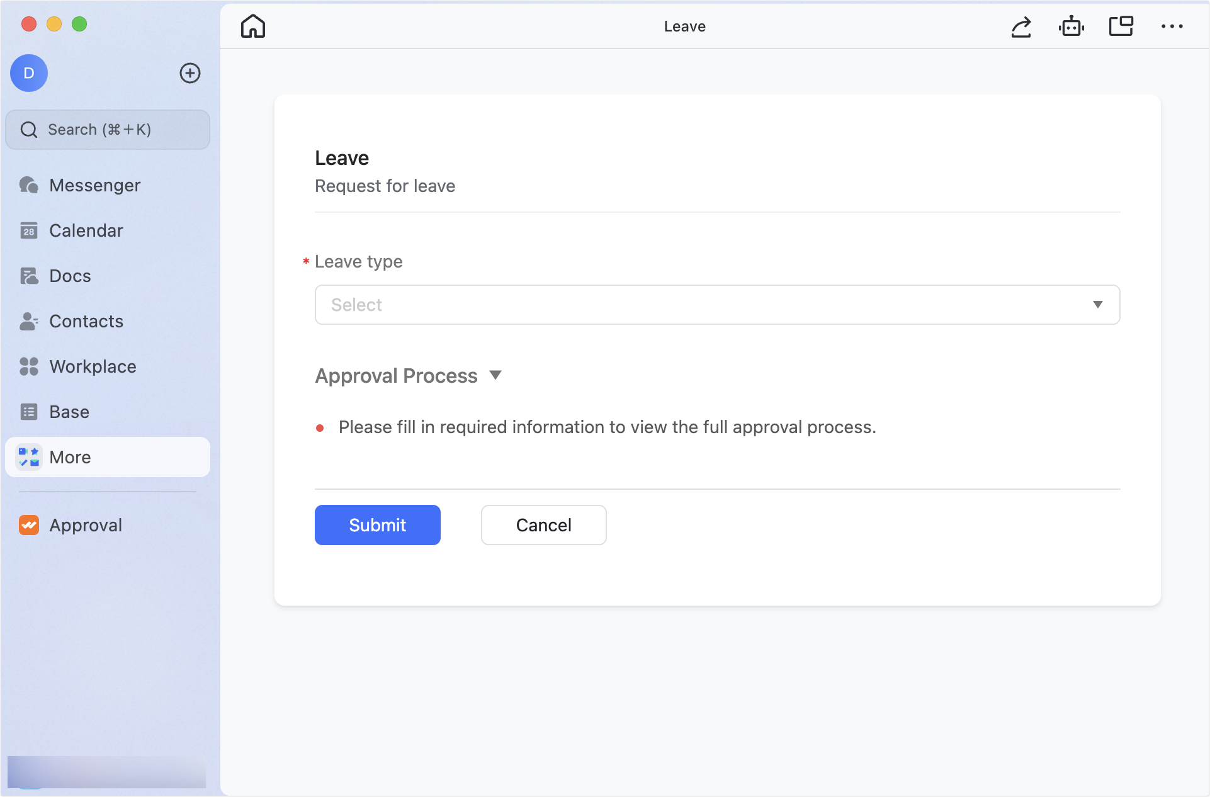1210x797 pixels.
Task: Open the Base section
Action: point(69,412)
